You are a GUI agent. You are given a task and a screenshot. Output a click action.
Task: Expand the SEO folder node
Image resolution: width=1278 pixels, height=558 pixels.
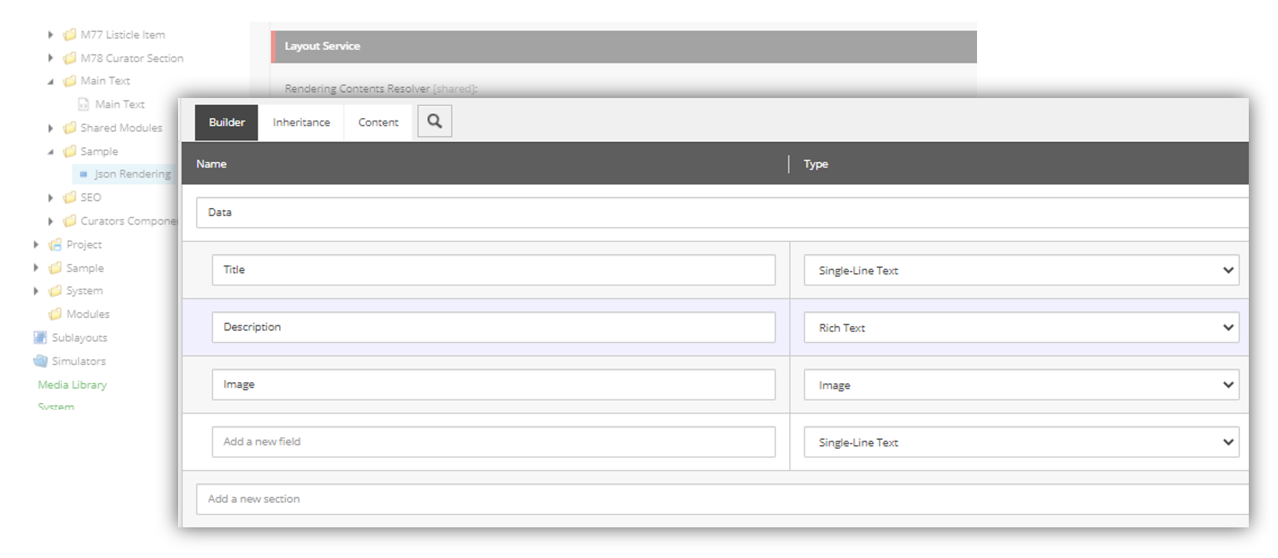click(x=50, y=197)
